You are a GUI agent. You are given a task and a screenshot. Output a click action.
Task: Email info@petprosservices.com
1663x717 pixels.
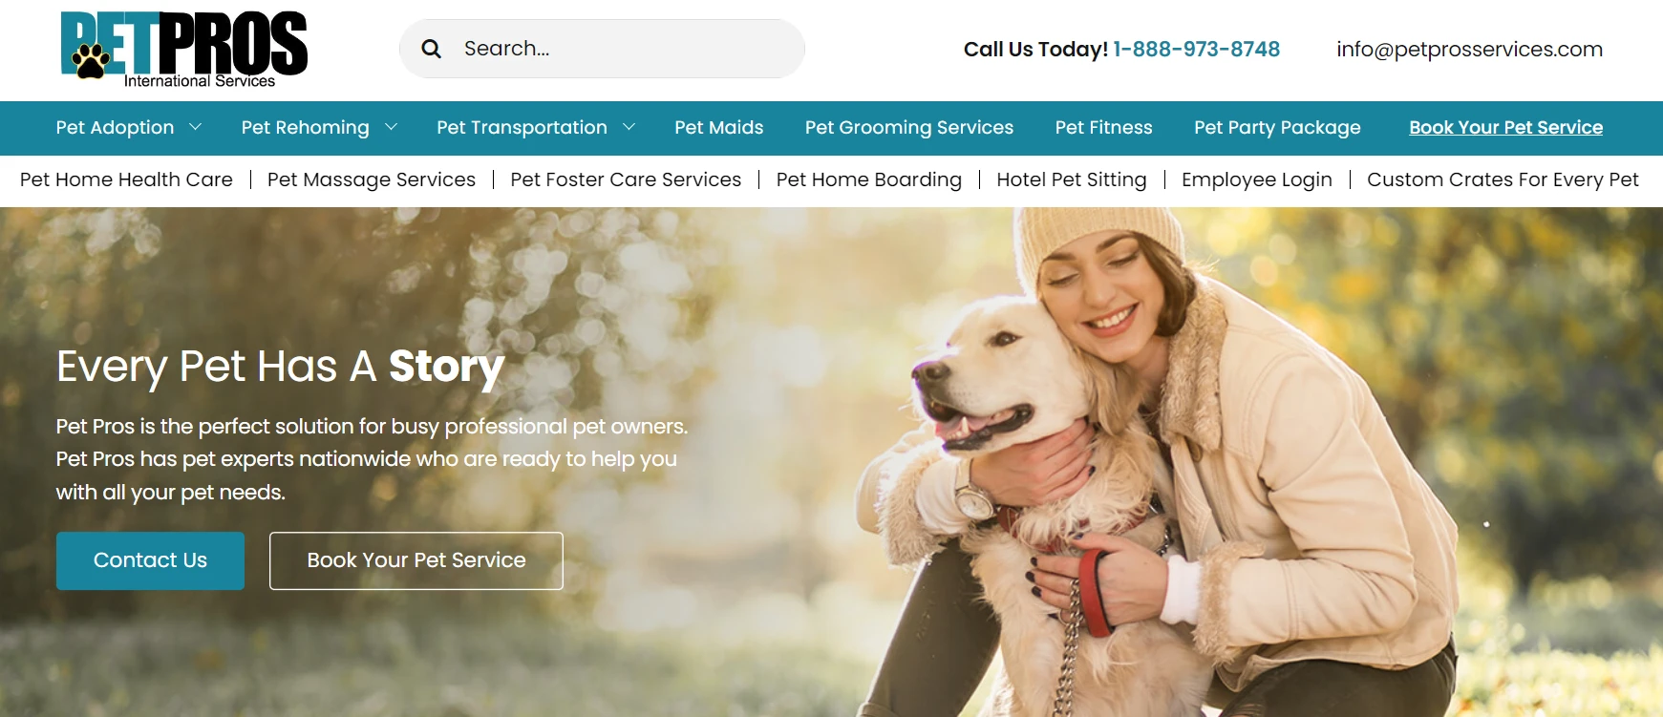[x=1469, y=50]
